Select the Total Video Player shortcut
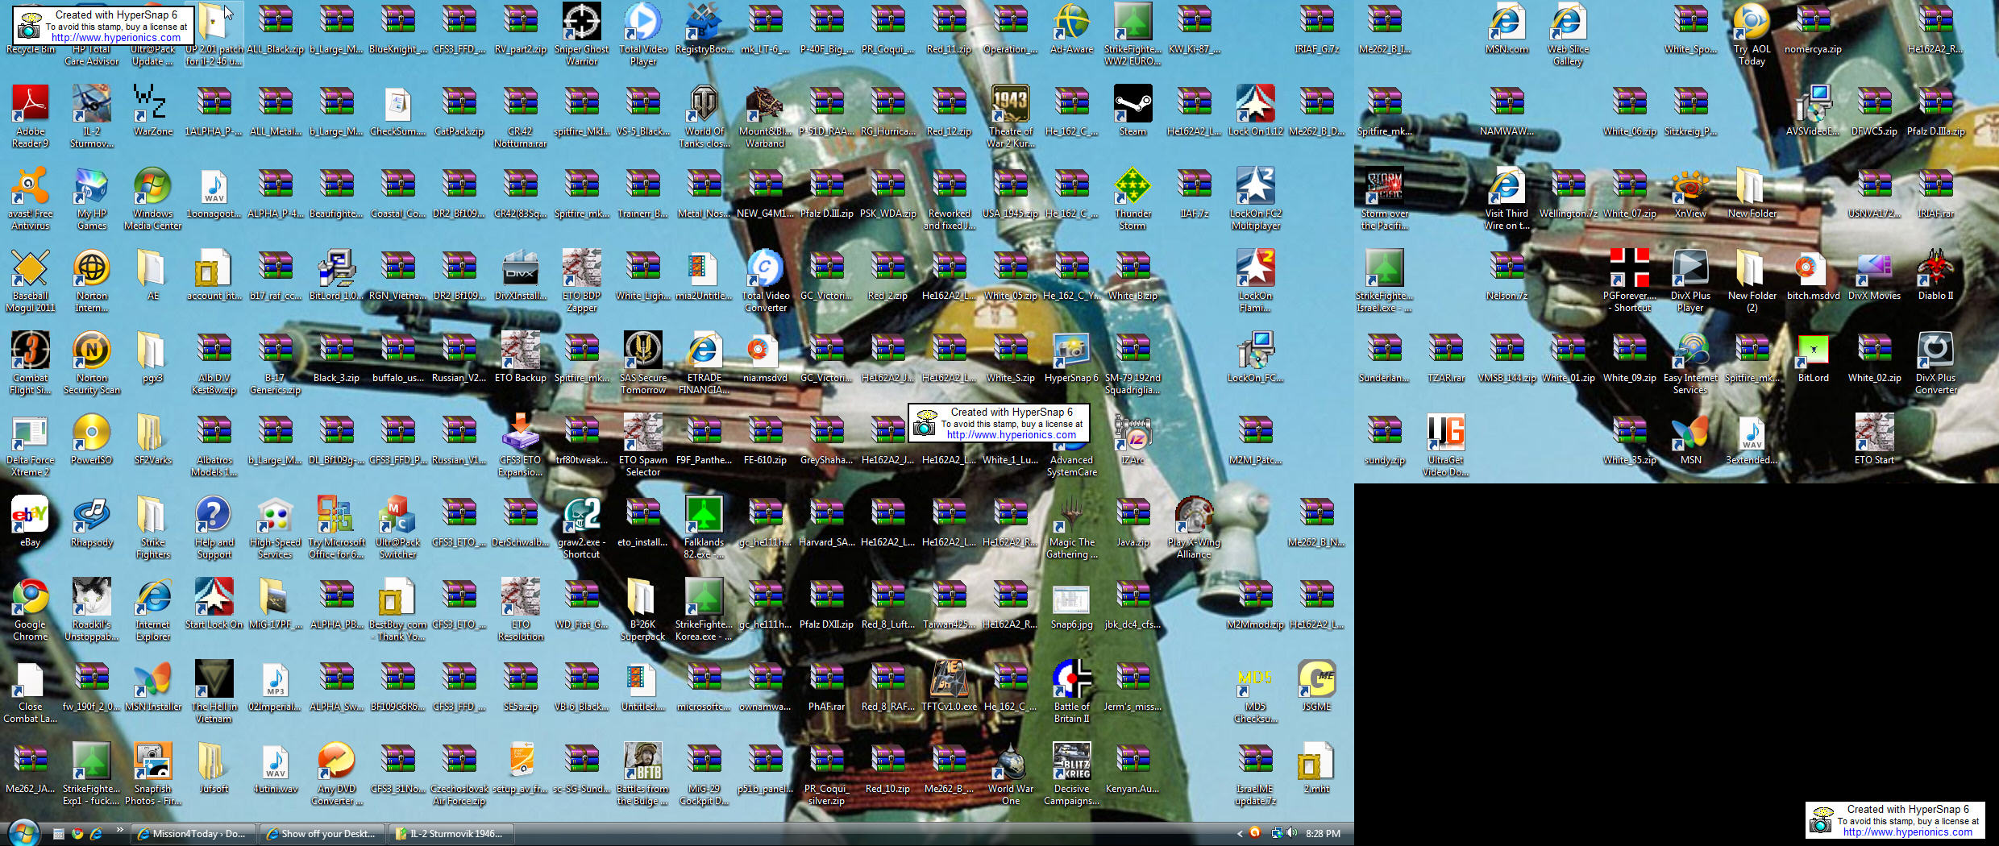The image size is (1999, 846). pyautogui.click(x=643, y=35)
